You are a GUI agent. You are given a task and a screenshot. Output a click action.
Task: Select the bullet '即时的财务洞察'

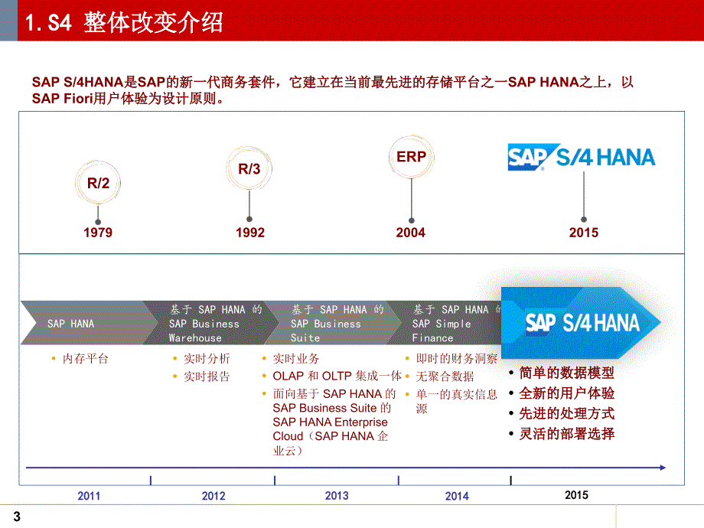click(457, 359)
